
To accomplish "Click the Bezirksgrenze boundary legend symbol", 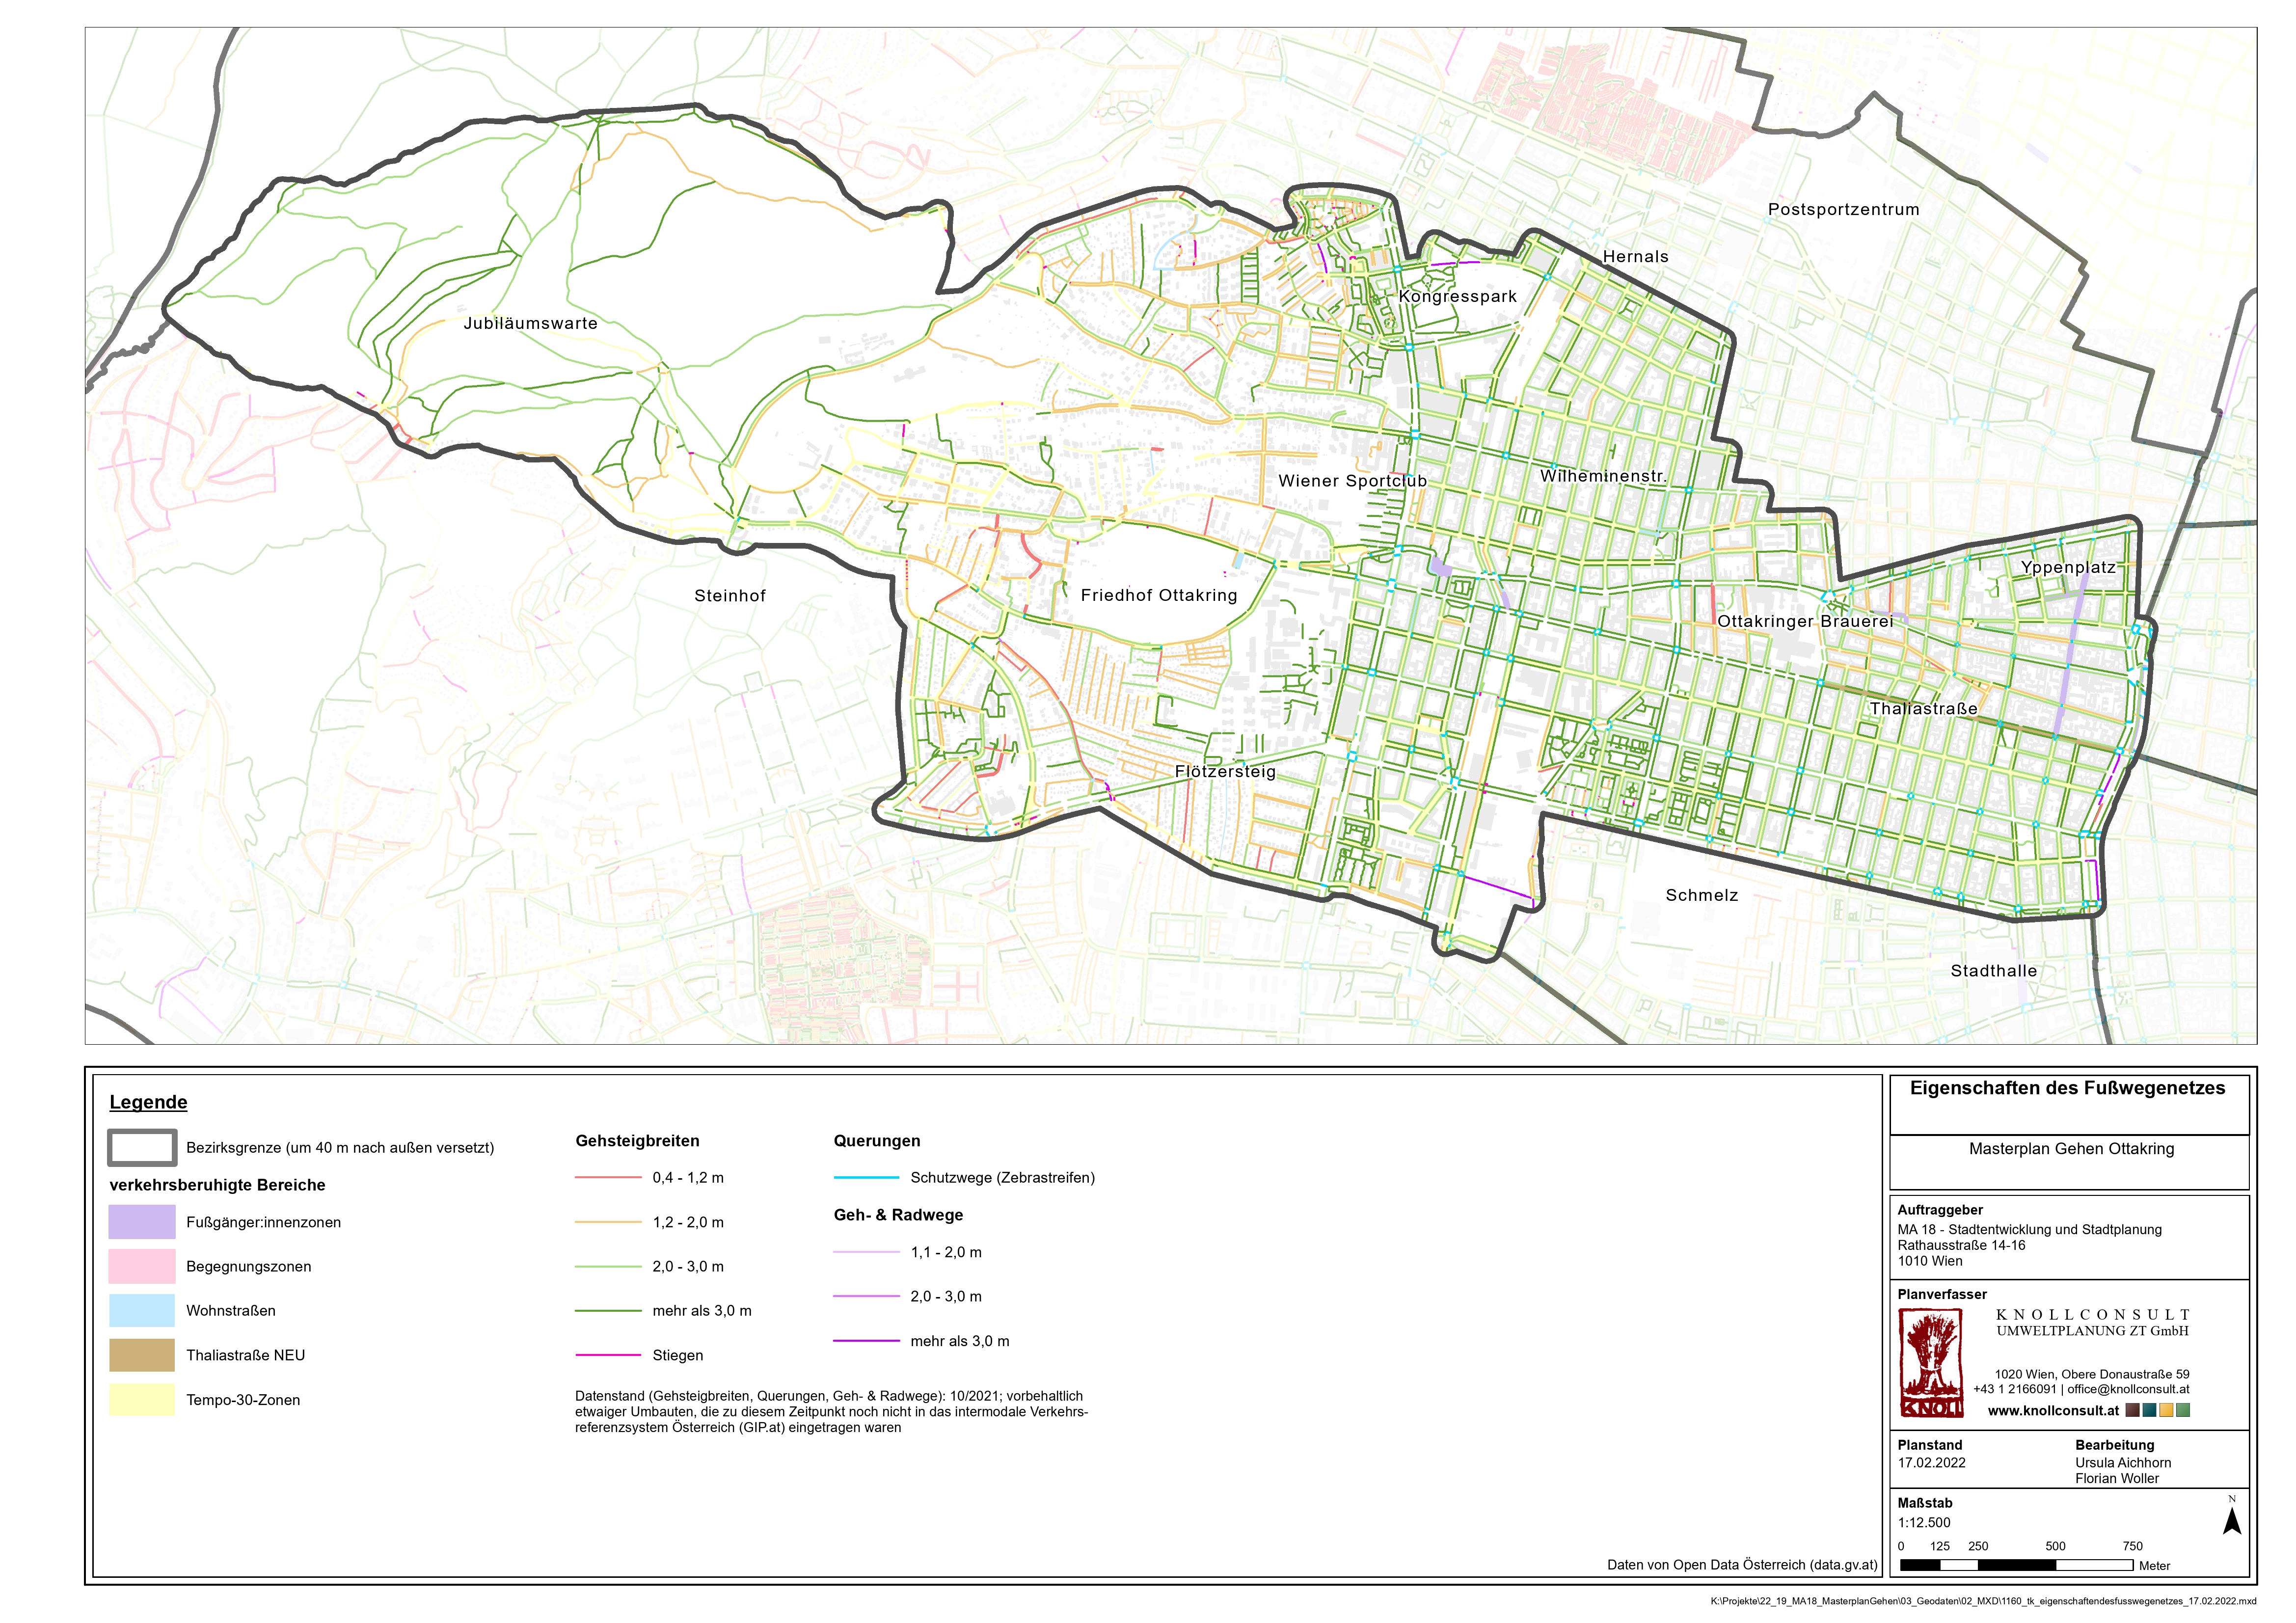I will tap(142, 1148).
